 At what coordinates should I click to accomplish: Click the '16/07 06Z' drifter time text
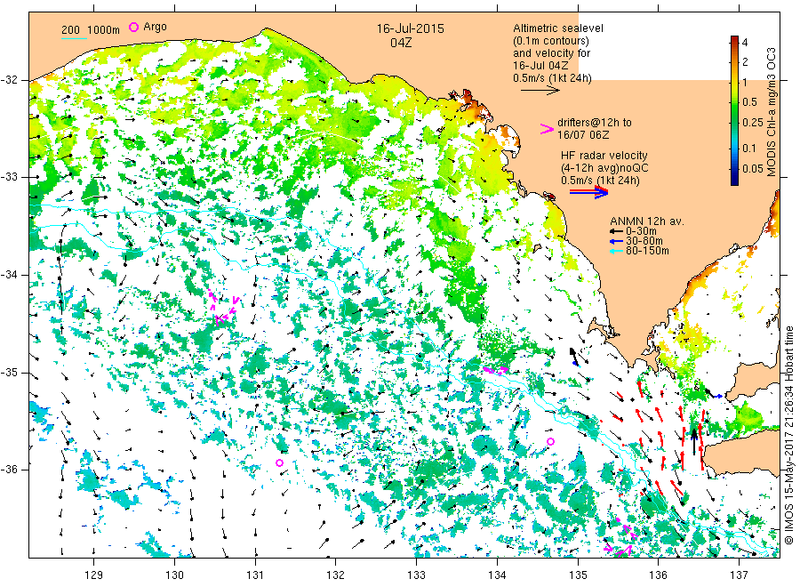[583, 135]
